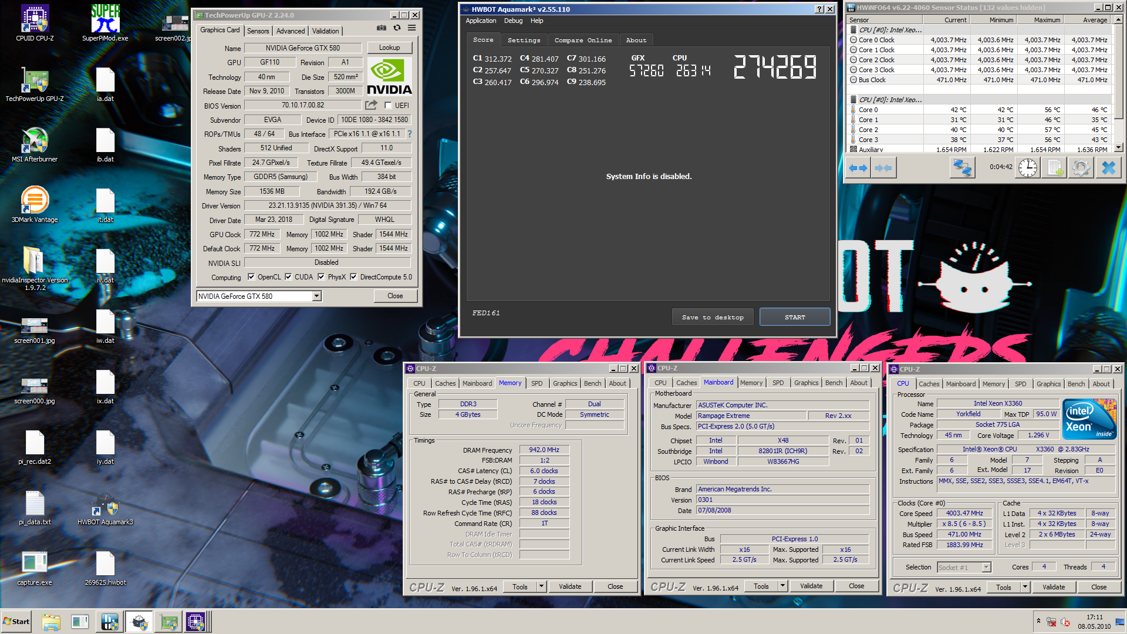Open the Settings tab in Aquamark

coord(524,40)
